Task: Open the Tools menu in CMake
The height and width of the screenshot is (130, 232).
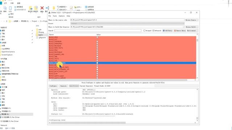Action: (55, 16)
